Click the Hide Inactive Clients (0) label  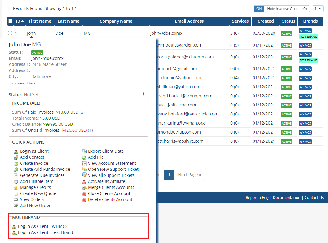287,8
